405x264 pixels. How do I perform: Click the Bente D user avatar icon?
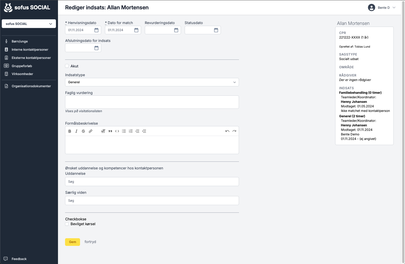tap(372, 8)
